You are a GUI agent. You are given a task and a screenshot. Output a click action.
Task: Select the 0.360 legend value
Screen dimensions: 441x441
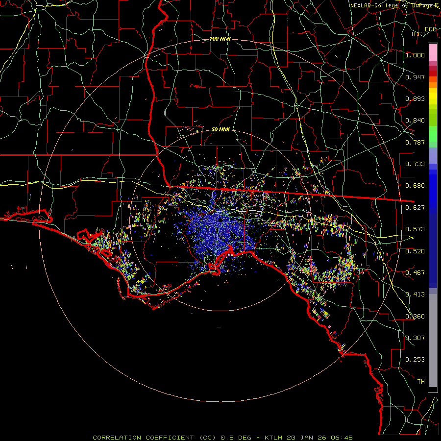coord(415,317)
